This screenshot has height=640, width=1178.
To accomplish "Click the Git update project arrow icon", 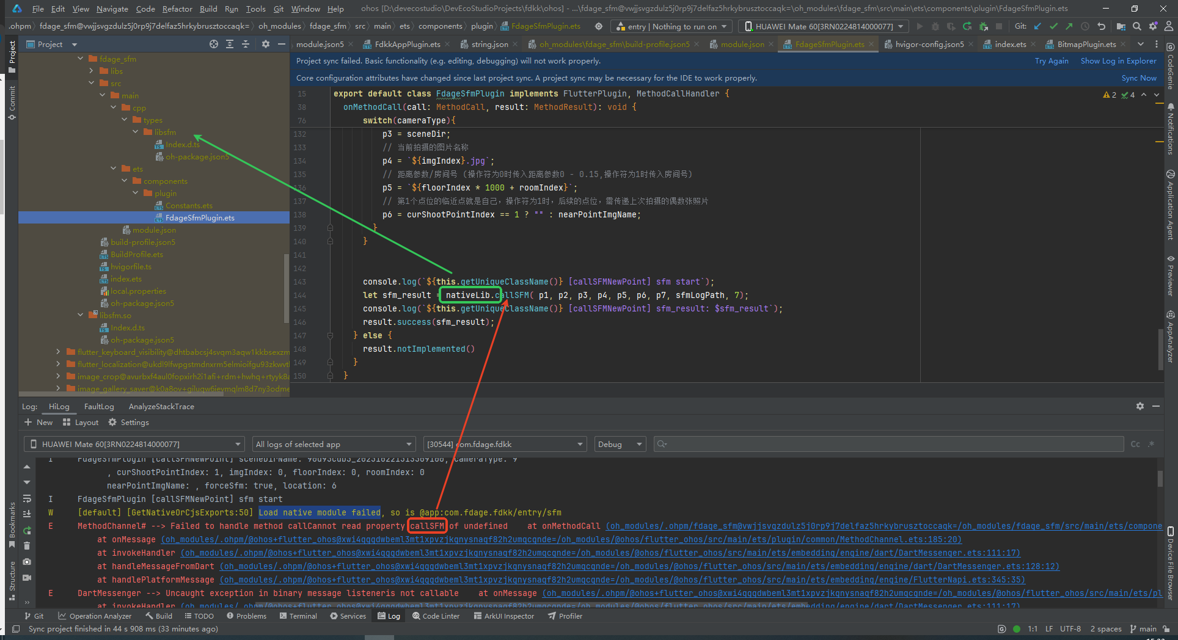I will pos(1037,26).
